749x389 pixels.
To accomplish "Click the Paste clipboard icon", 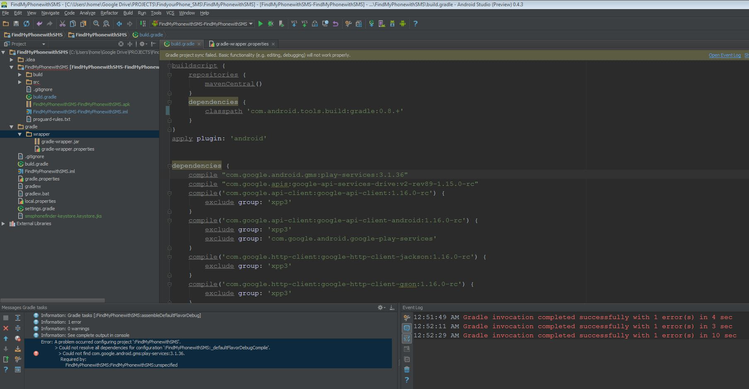I will (83, 24).
